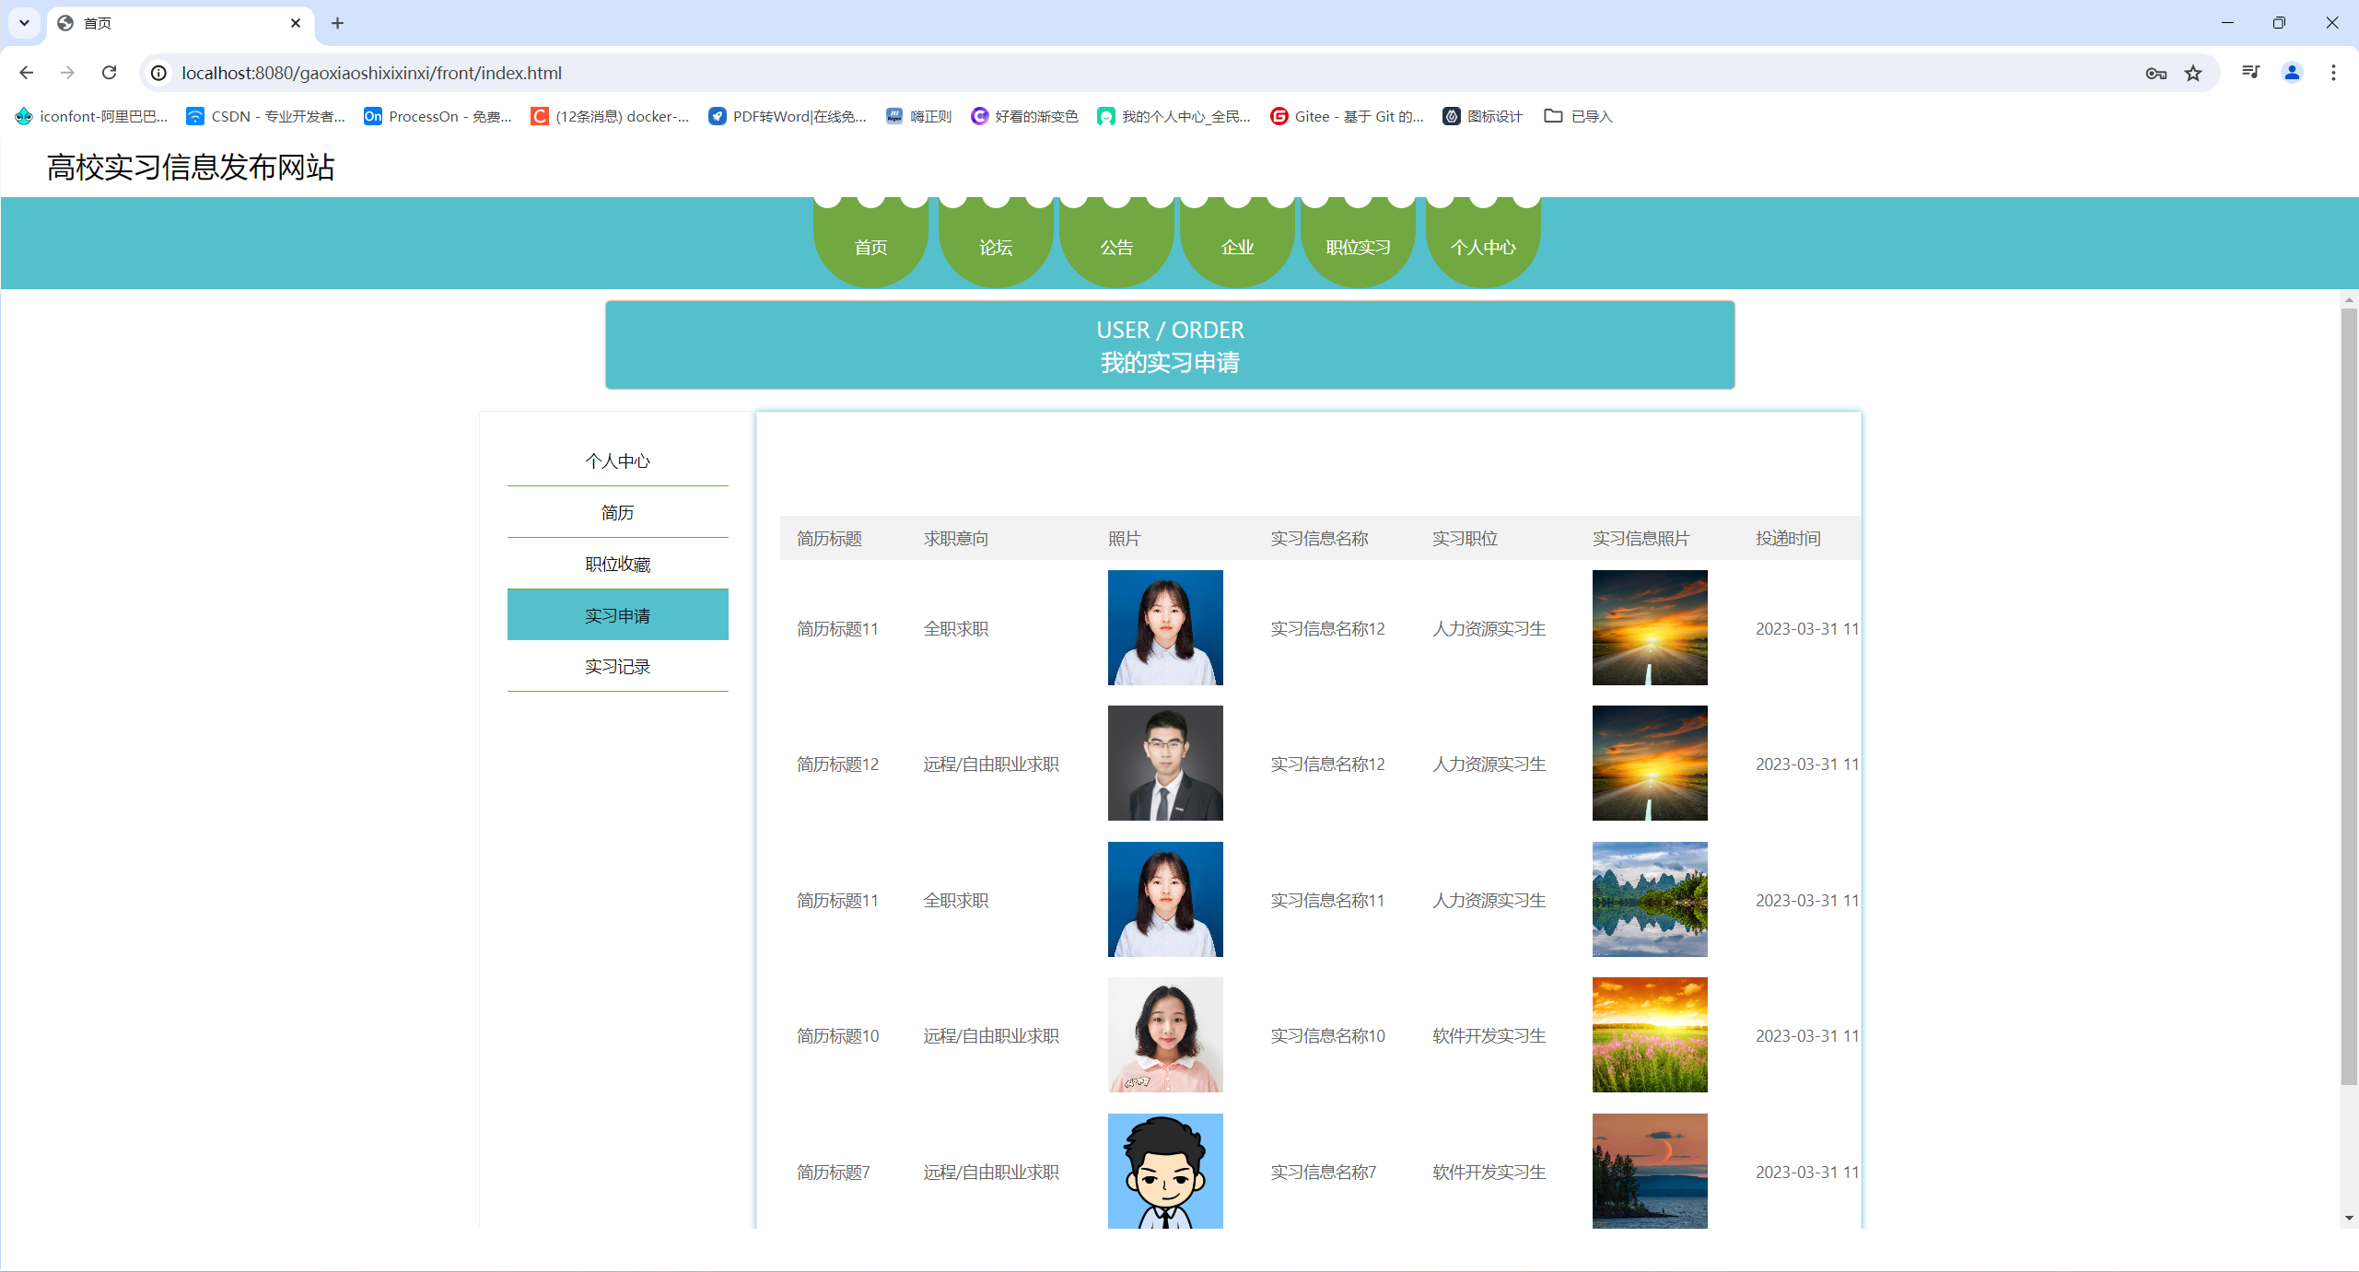Image resolution: width=2359 pixels, height=1272 pixels.
Task: Open Gitee bookmark
Action: point(1347,116)
